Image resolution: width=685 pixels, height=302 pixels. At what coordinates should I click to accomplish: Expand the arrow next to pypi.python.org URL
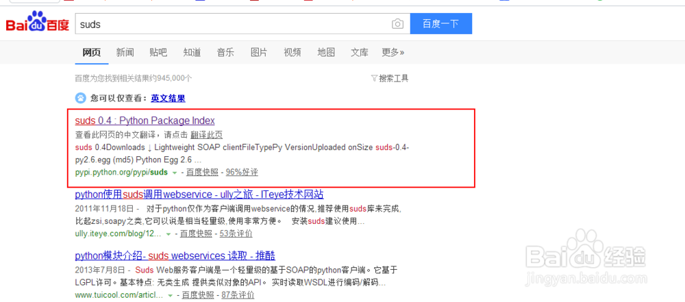174,173
